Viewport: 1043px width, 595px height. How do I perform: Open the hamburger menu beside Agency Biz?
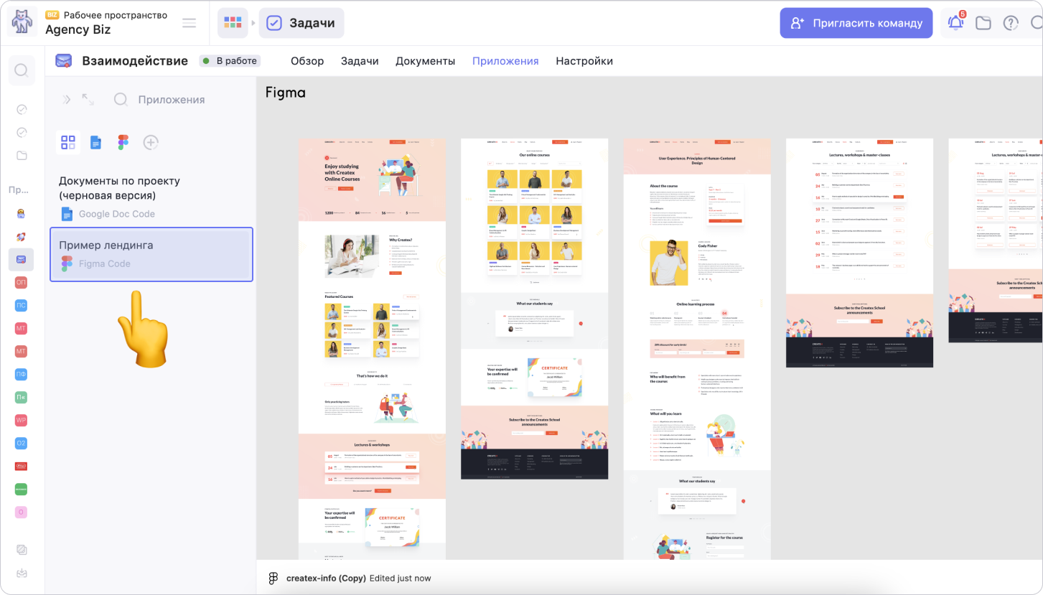189,23
